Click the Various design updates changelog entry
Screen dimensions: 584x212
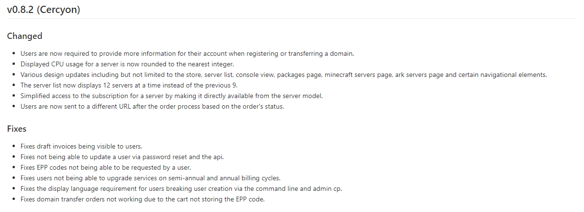pyautogui.click(x=283, y=75)
